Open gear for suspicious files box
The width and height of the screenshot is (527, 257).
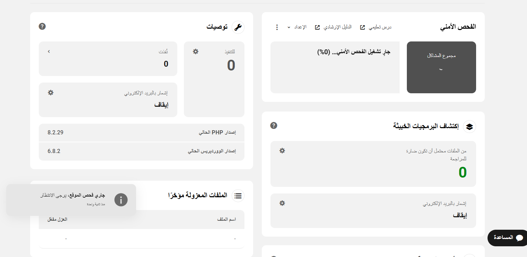[282, 151]
